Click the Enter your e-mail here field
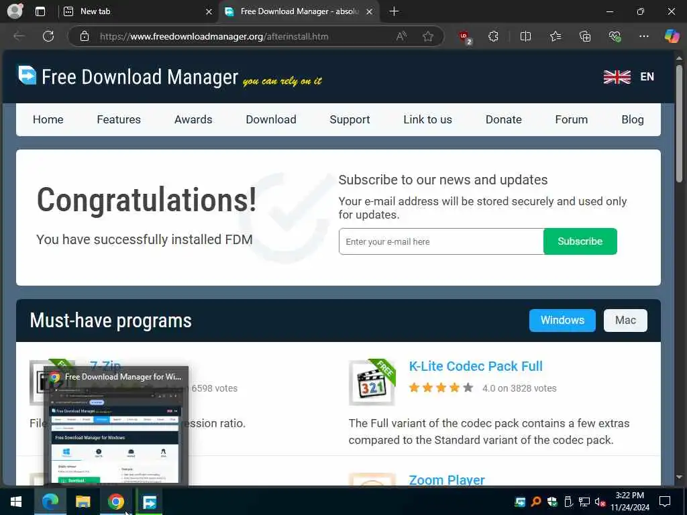 pos(441,241)
